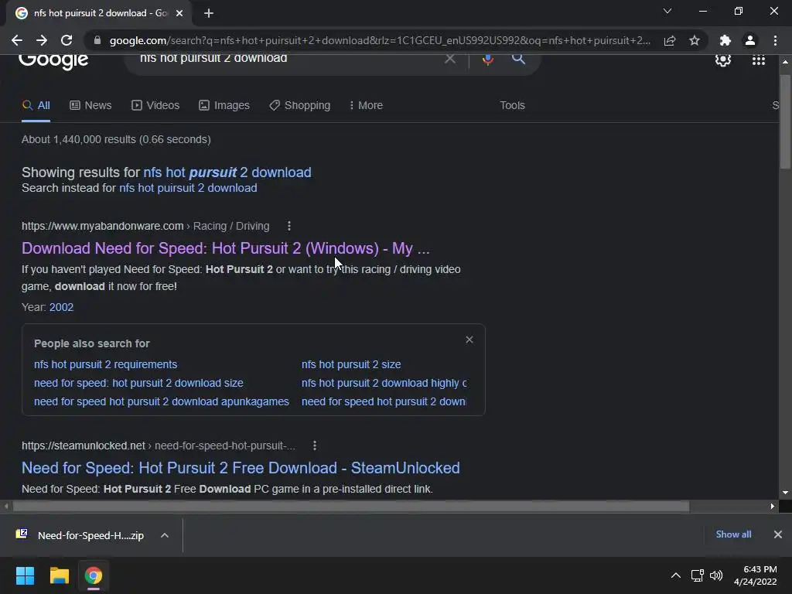Submit search with magnifier icon
Screen dimensions: 792x594
[x=518, y=59]
